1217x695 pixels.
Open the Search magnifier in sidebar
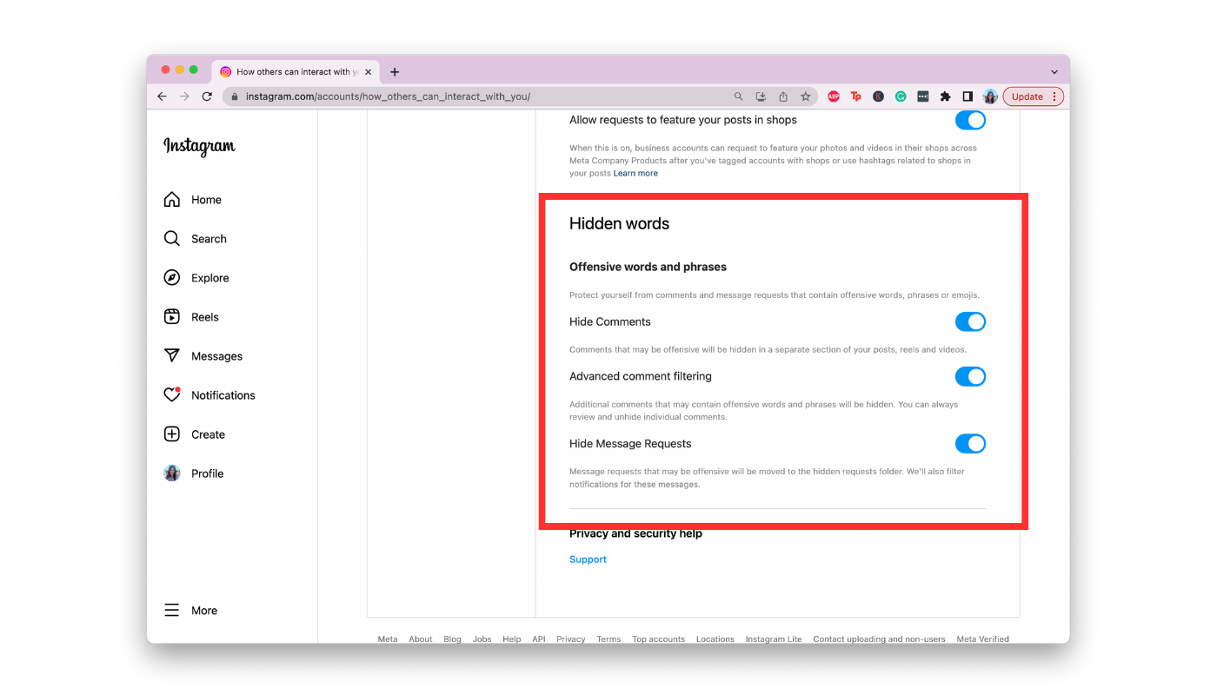point(172,239)
